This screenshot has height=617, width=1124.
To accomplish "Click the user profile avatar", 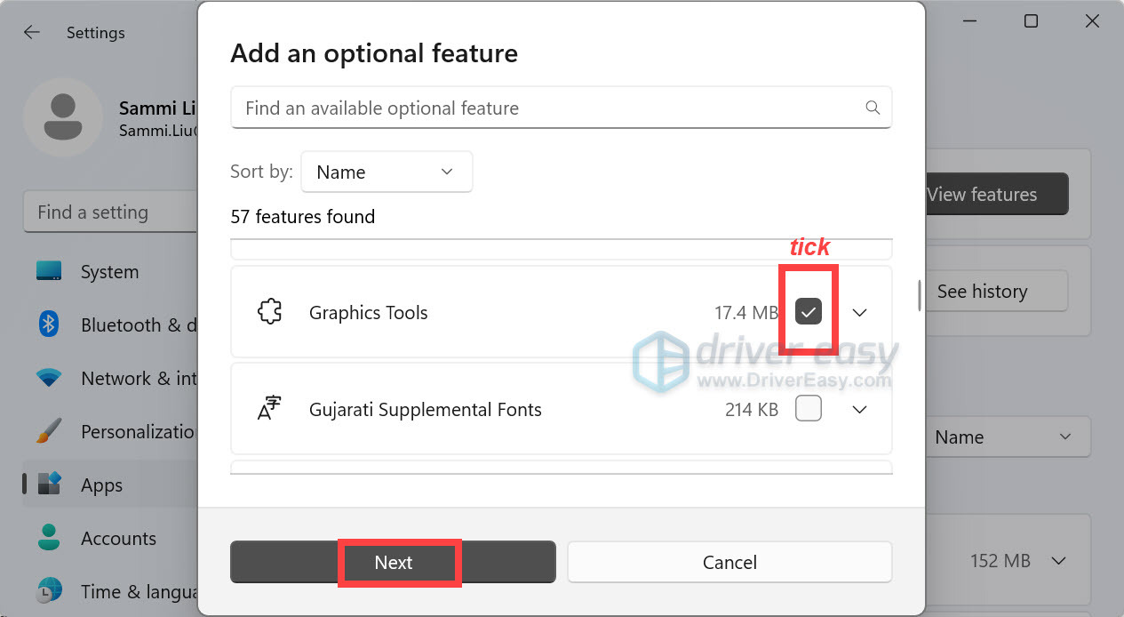I will (63, 117).
